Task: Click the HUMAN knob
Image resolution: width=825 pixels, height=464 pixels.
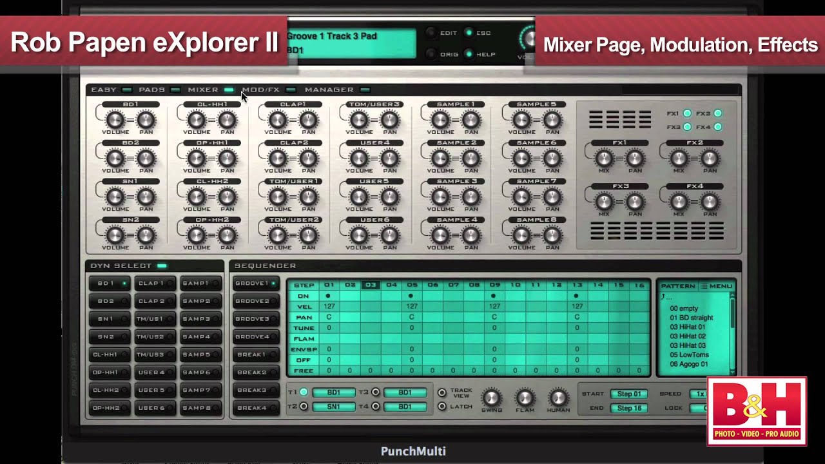Action: coord(558,398)
